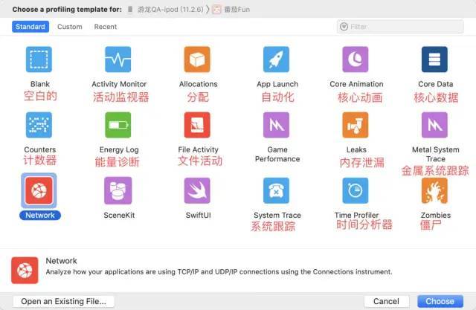
Task: Click the Zombies label text
Action: 436,216
